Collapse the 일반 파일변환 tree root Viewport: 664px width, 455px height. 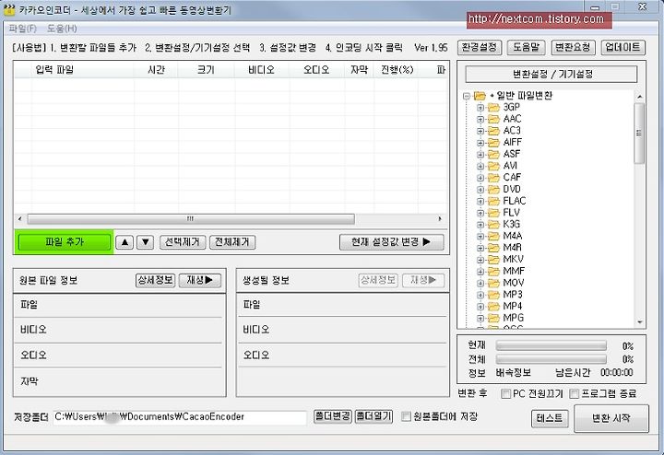pyautogui.click(x=467, y=96)
